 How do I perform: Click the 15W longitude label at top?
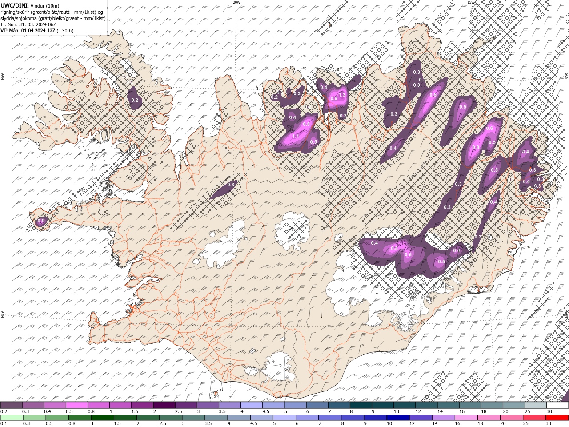(470, 2)
